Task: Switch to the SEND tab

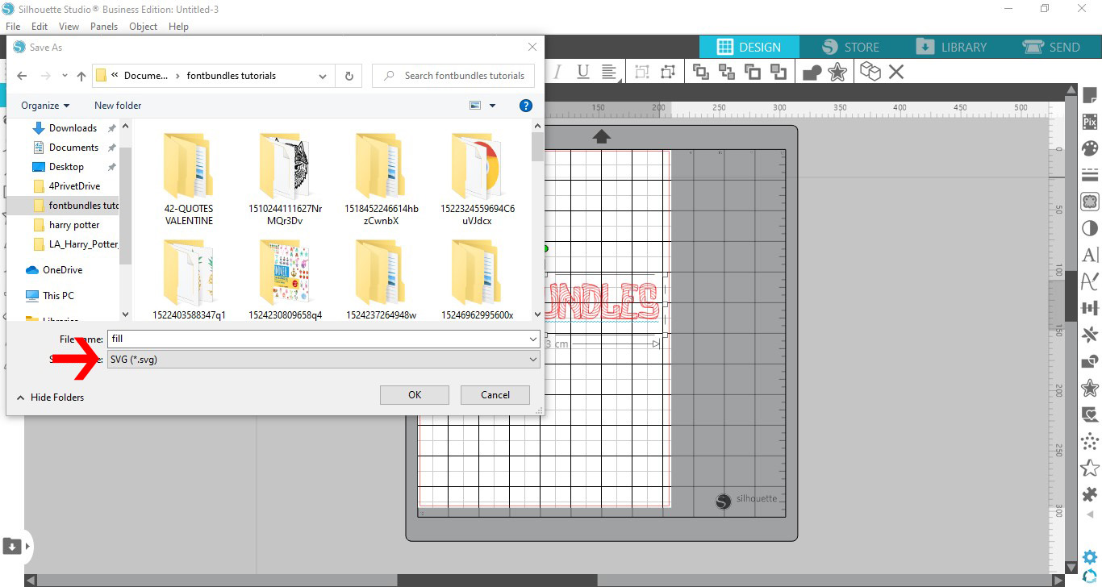Action: (x=1051, y=47)
